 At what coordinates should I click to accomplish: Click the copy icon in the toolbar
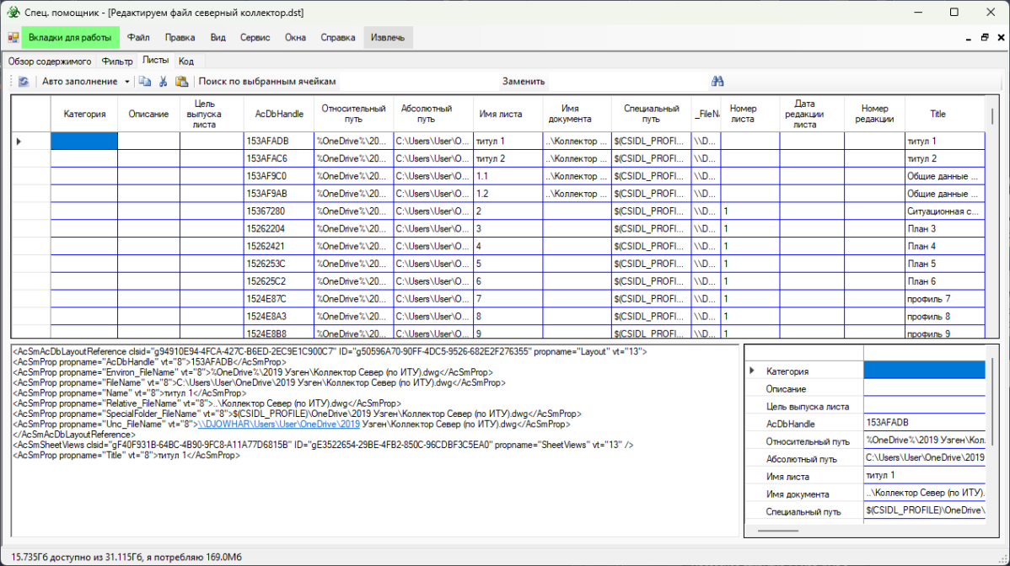pyautogui.click(x=145, y=82)
